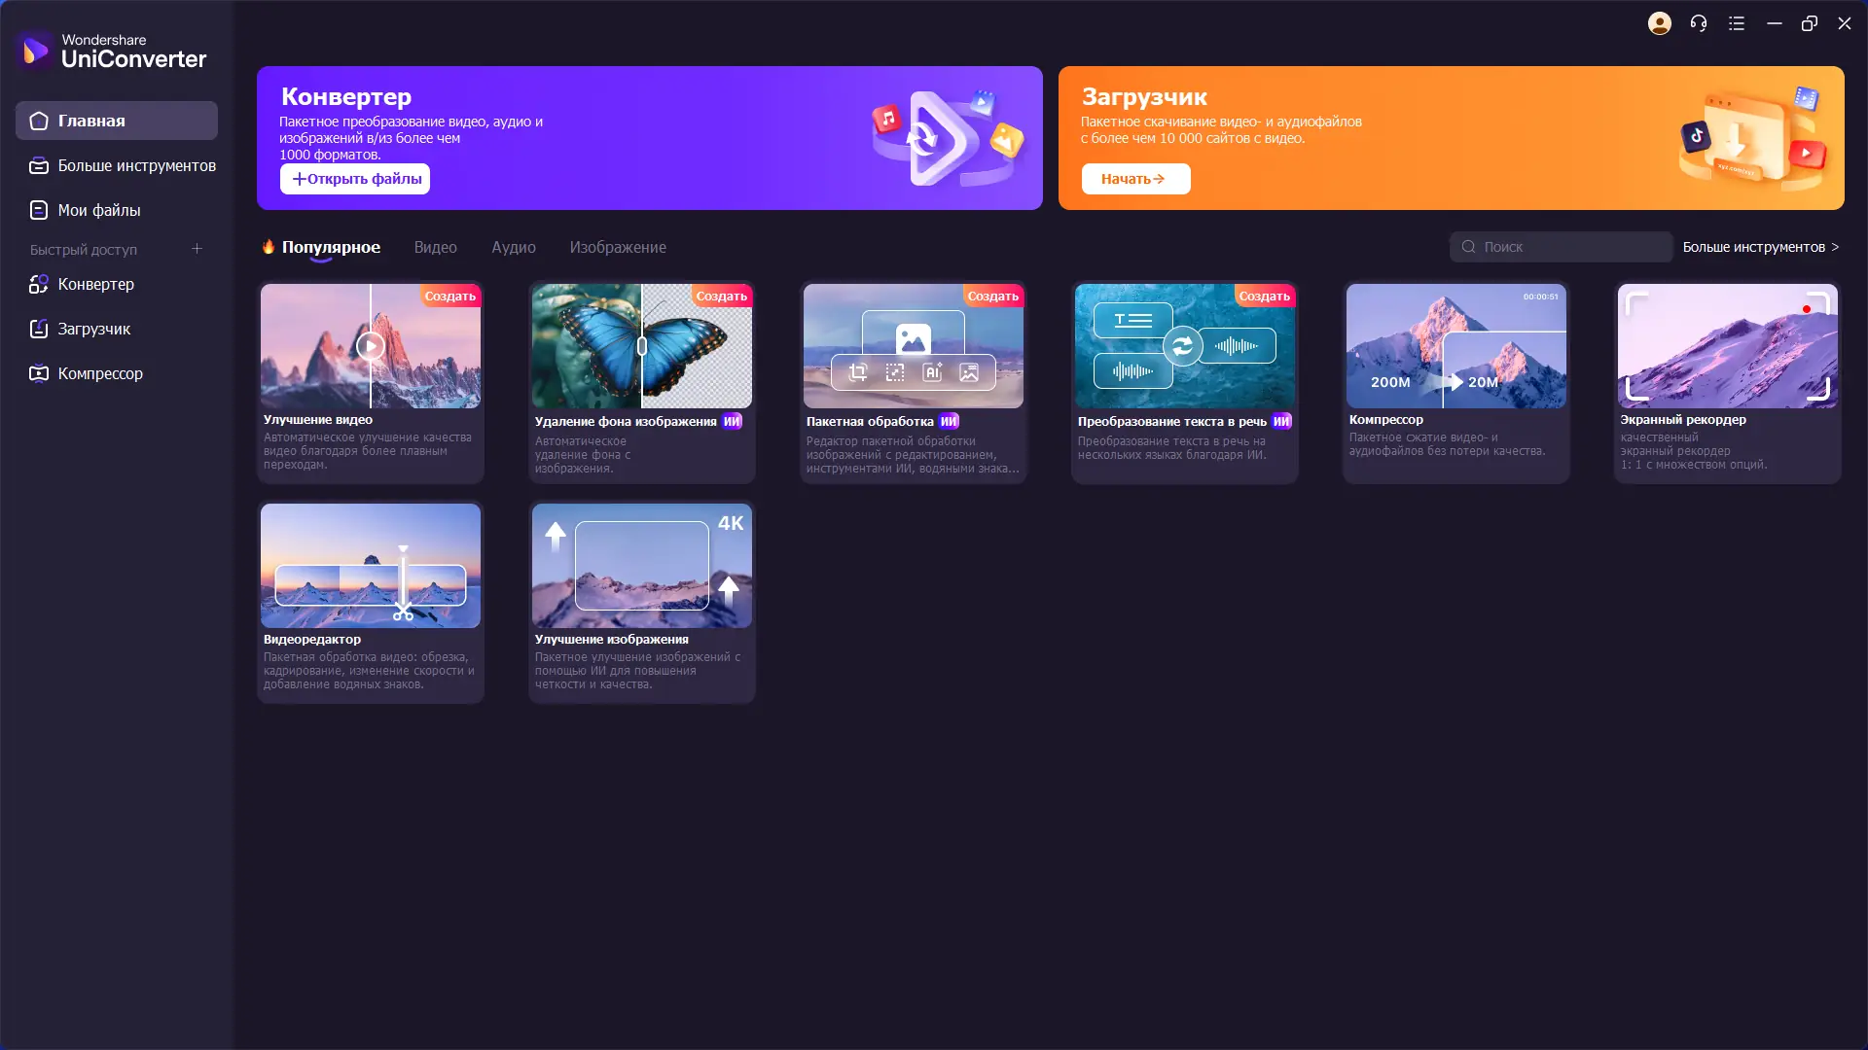Click the Wondershare UniConverter logo
The image size is (1868, 1050).
pyautogui.click(x=110, y=51)
